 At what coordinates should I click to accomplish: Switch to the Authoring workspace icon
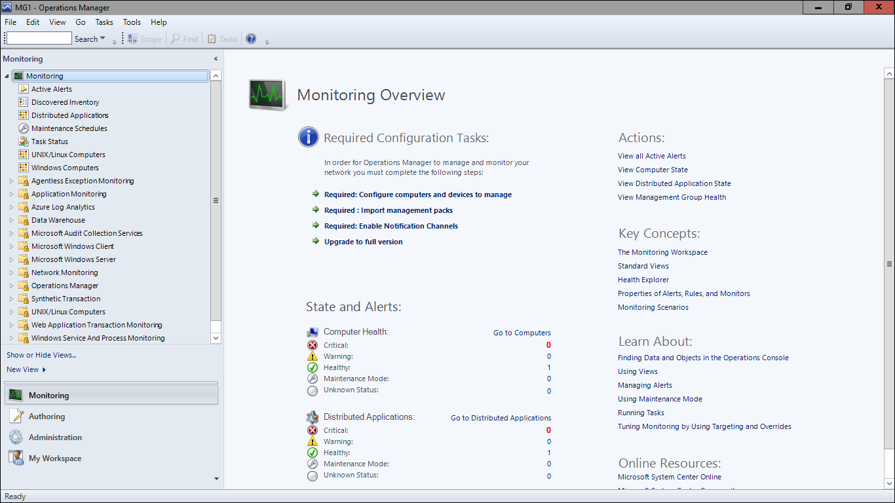pyautogui.click(x=16, y=417)
